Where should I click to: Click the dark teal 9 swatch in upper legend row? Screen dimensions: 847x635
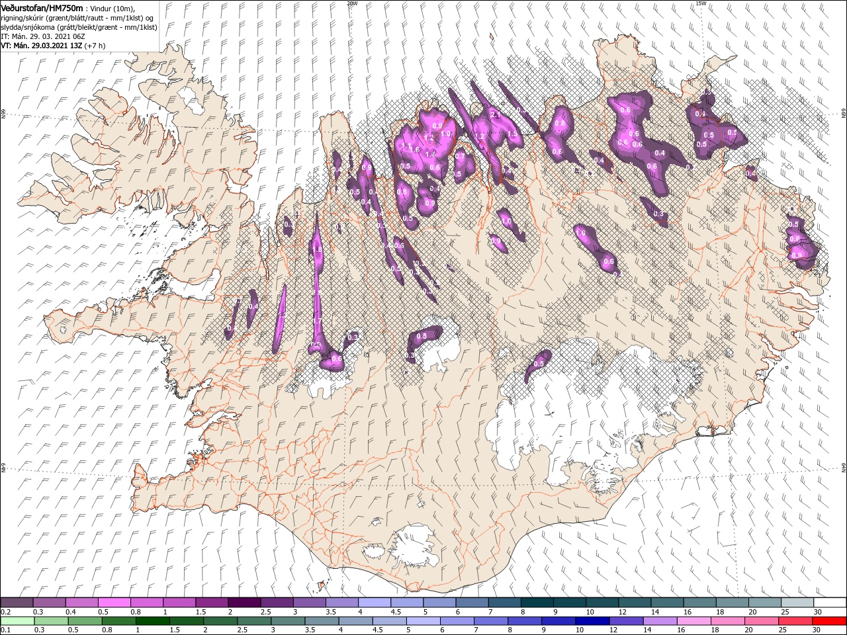pyautogui.click(x=569, y=603)
